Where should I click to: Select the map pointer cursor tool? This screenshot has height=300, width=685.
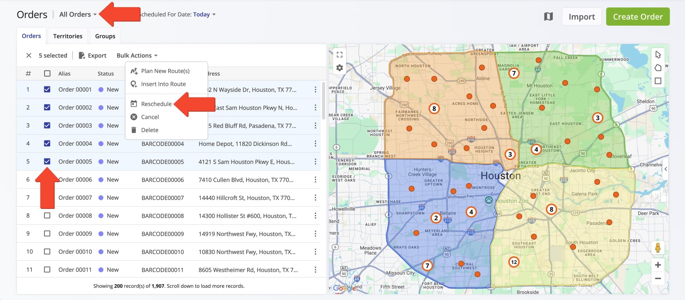(x=658, y=55)
